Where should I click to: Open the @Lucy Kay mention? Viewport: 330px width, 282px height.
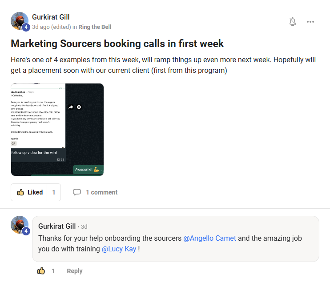coord(119,249)
